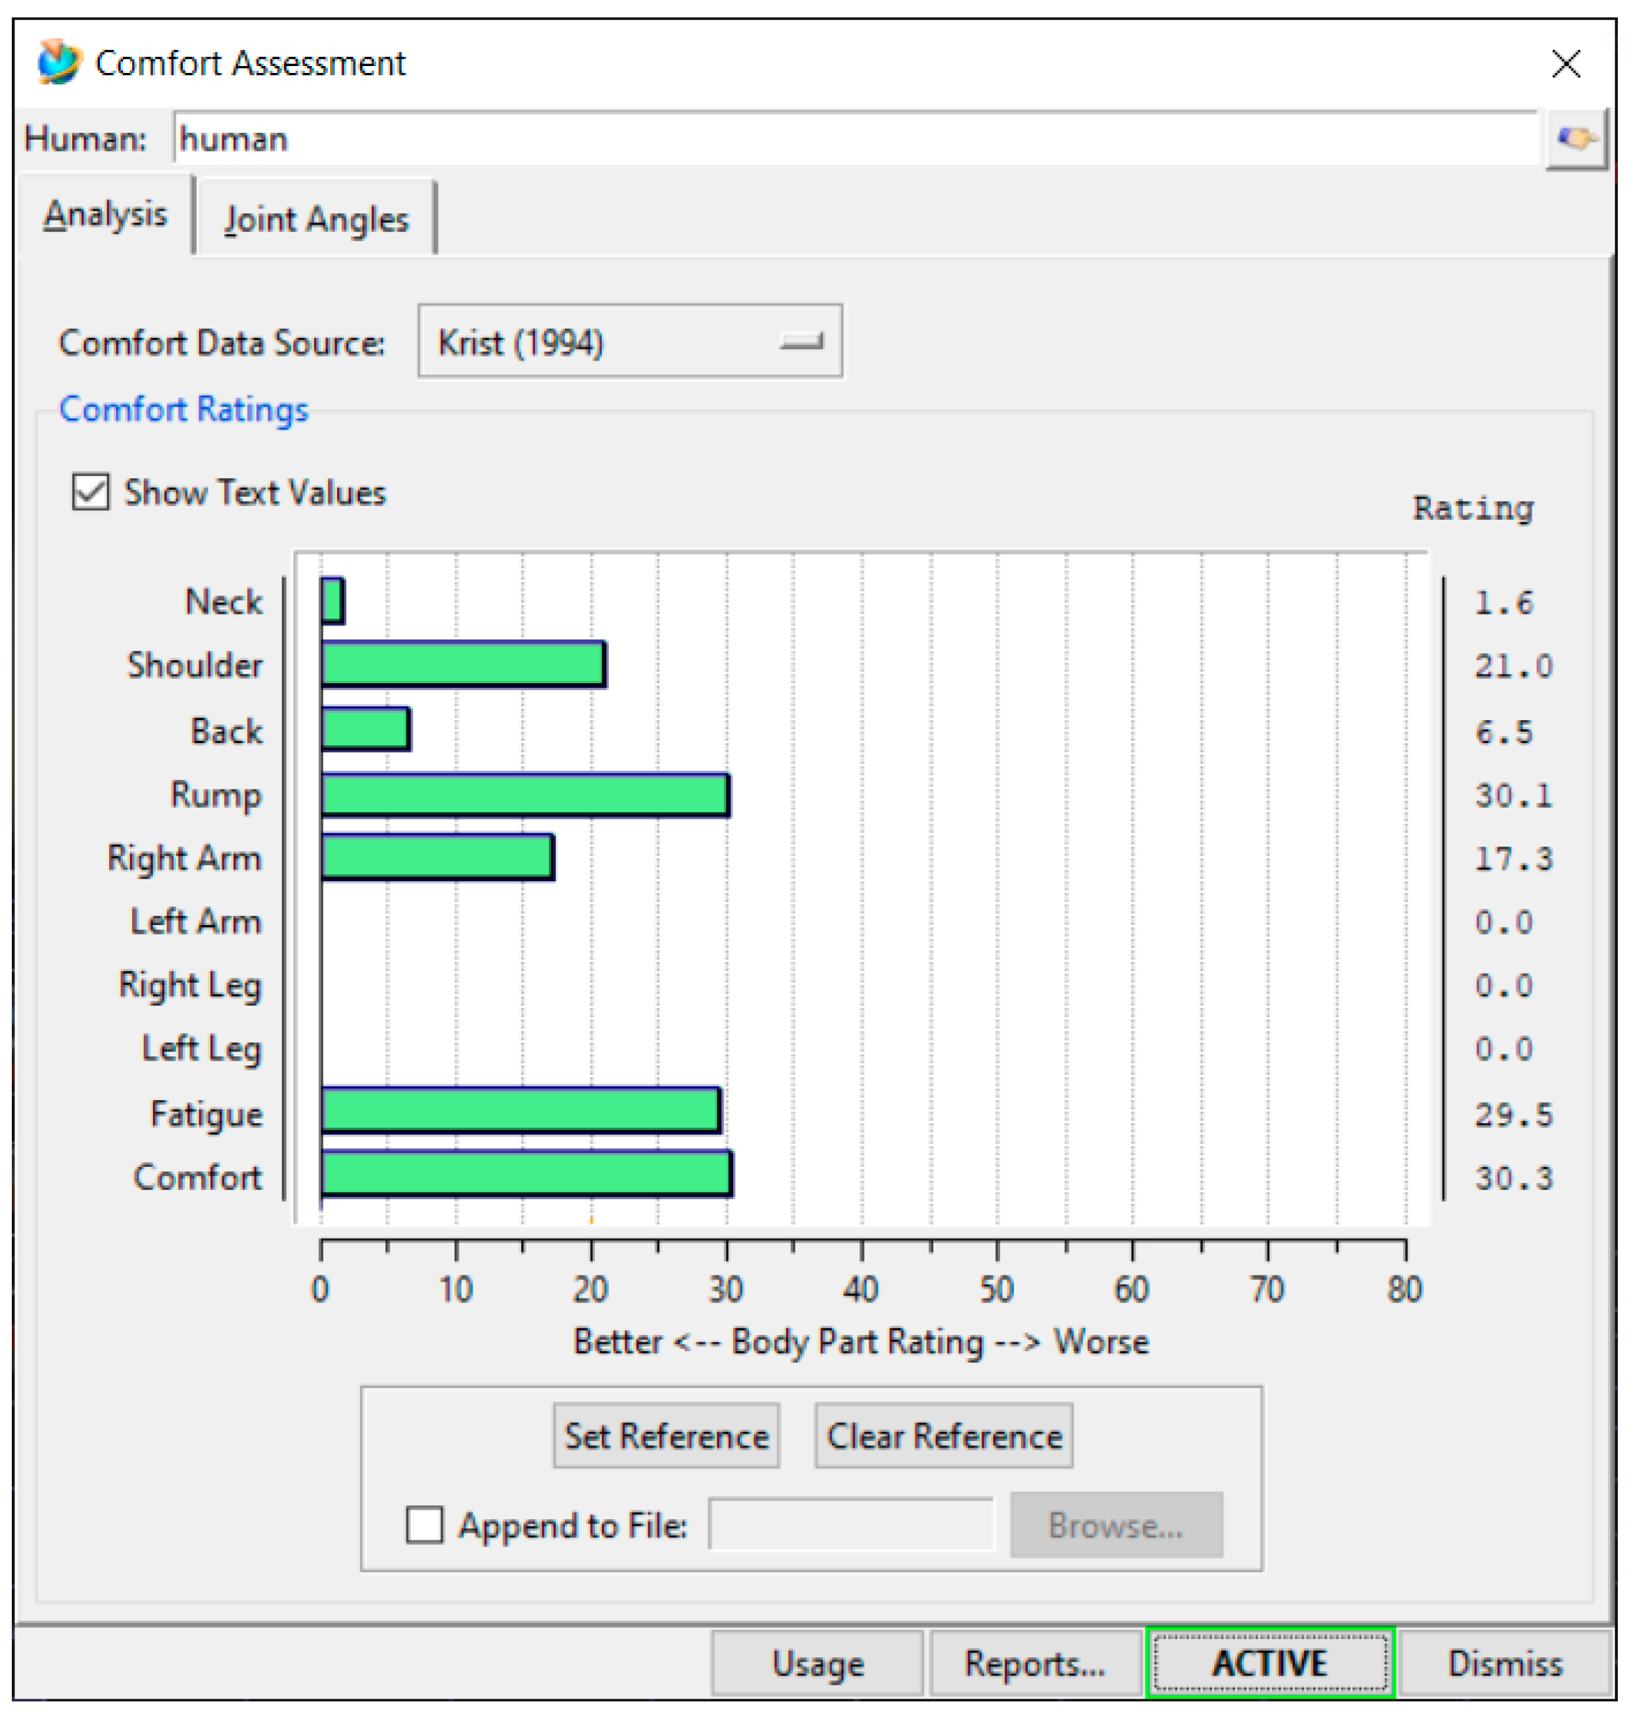Enable Append to File checkbox
Viewport: 1638px width, 1716px height.
click(425, 1524)
